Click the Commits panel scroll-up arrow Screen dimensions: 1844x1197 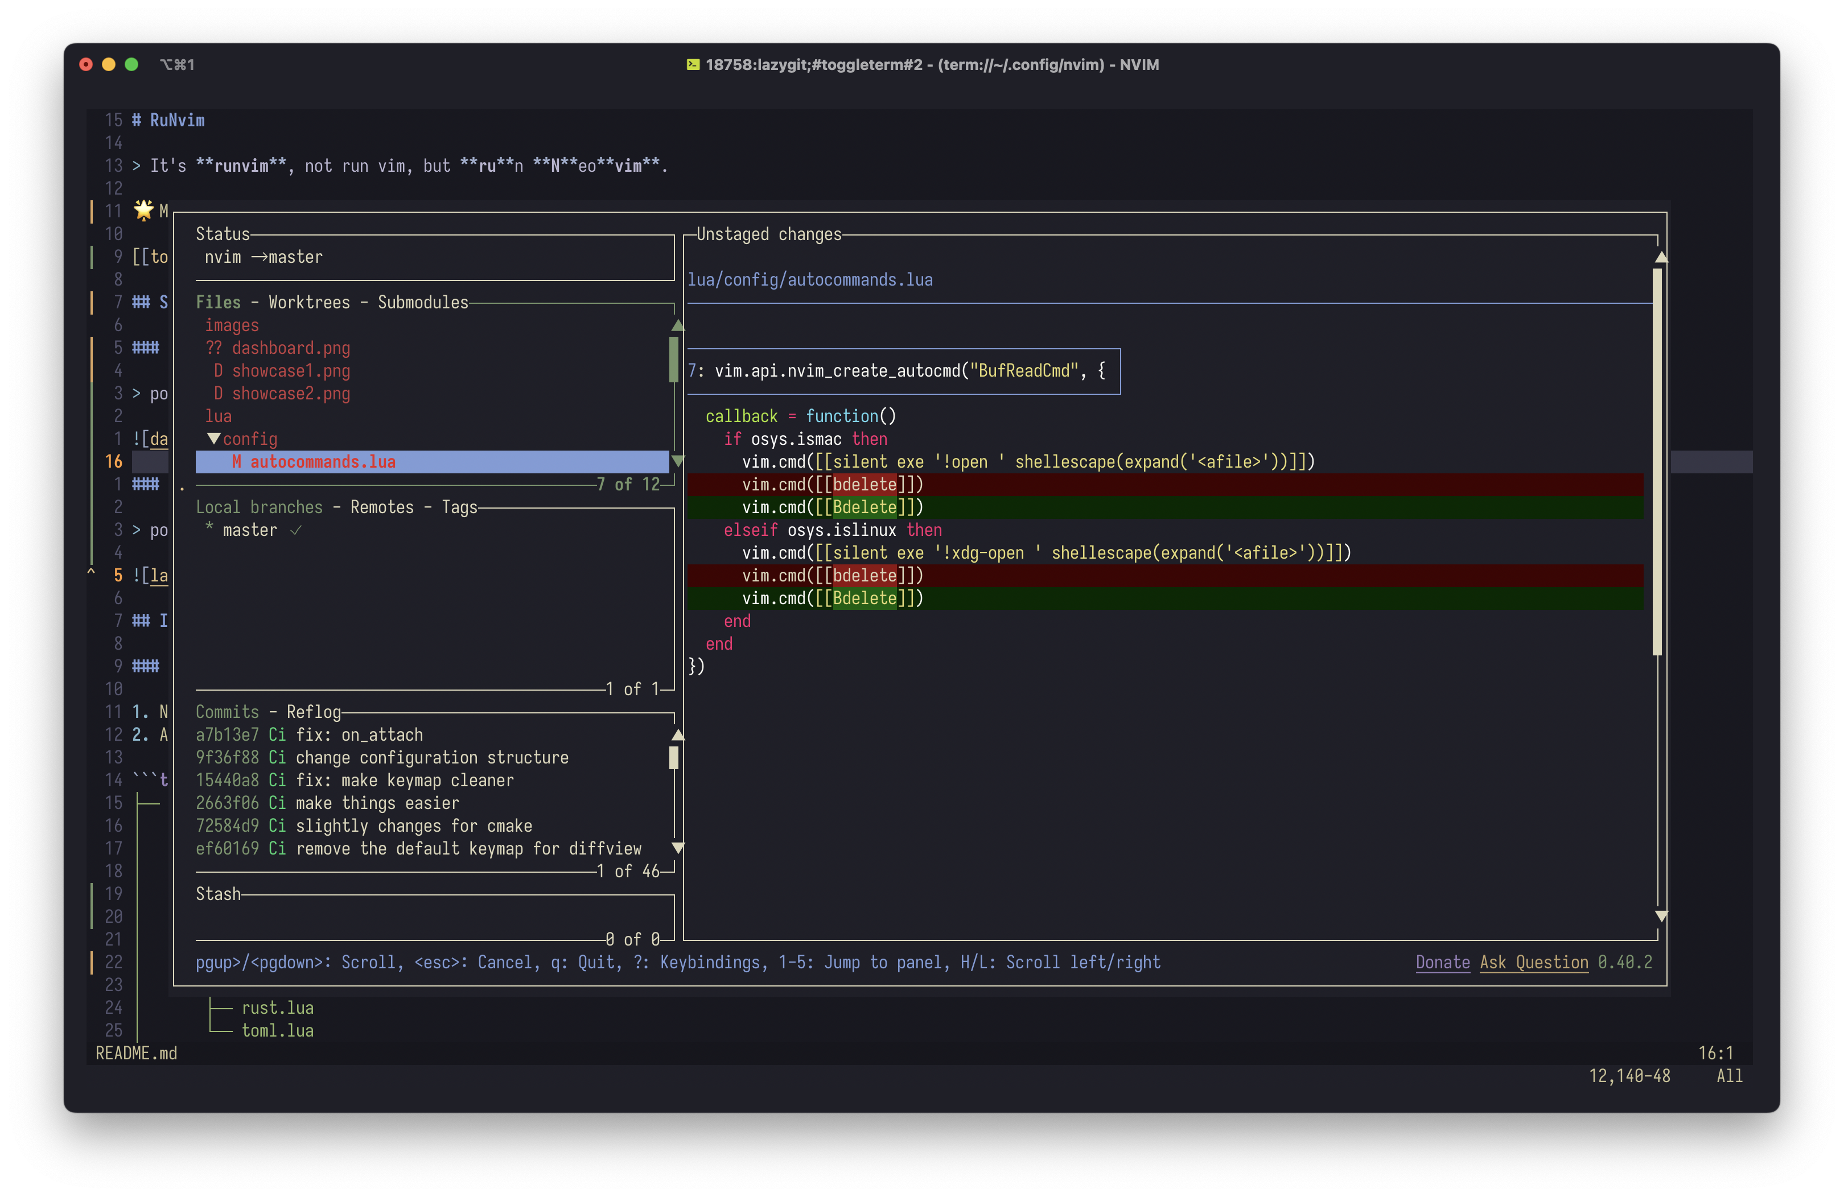[678, 735]
